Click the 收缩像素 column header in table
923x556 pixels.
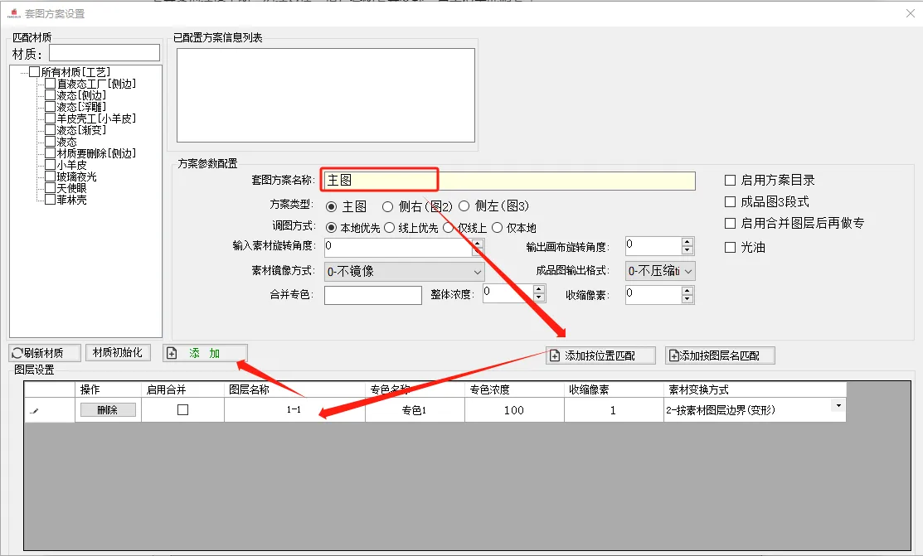pyautogui.click(x=614, y=389)
